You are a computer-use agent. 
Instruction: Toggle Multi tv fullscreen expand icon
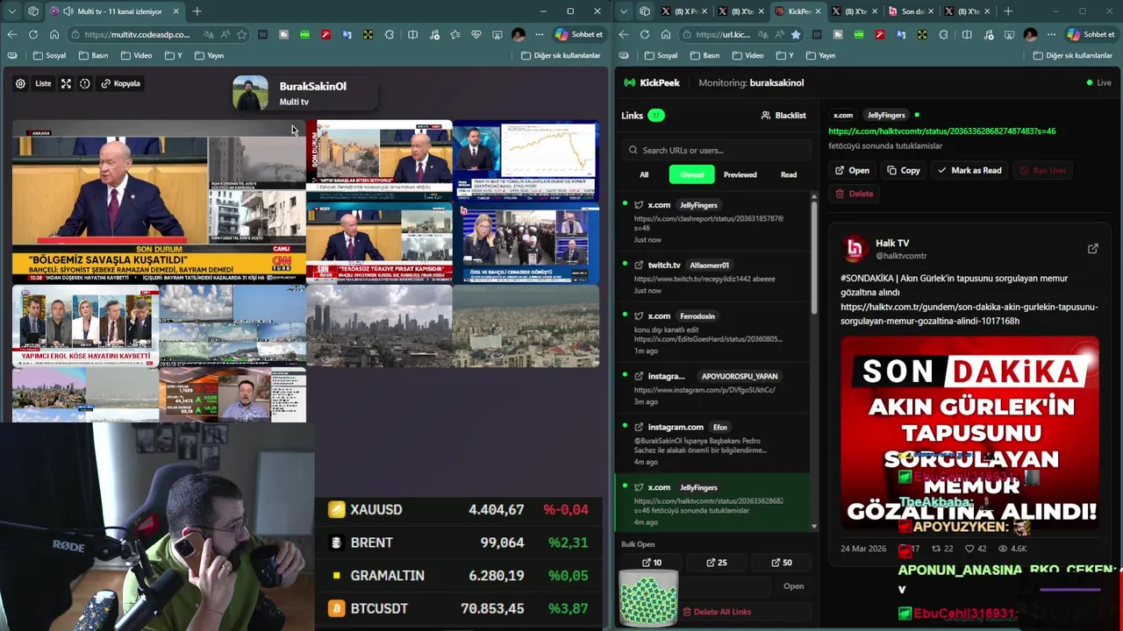(x=66, y=83)
